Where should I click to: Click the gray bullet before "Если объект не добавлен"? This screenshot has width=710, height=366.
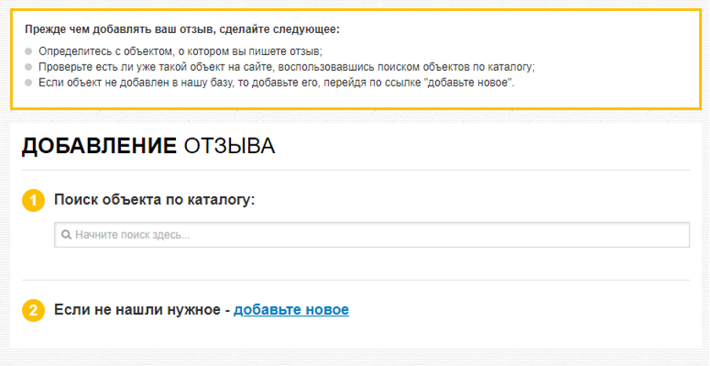click(29, 82)
